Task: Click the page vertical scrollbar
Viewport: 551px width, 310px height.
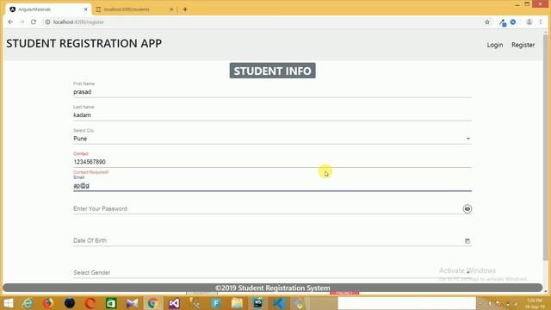Action: pyautogui.click(x=545, y=147)
